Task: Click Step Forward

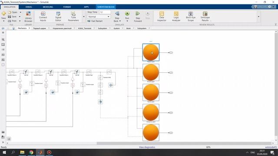Action: (138, 17)
